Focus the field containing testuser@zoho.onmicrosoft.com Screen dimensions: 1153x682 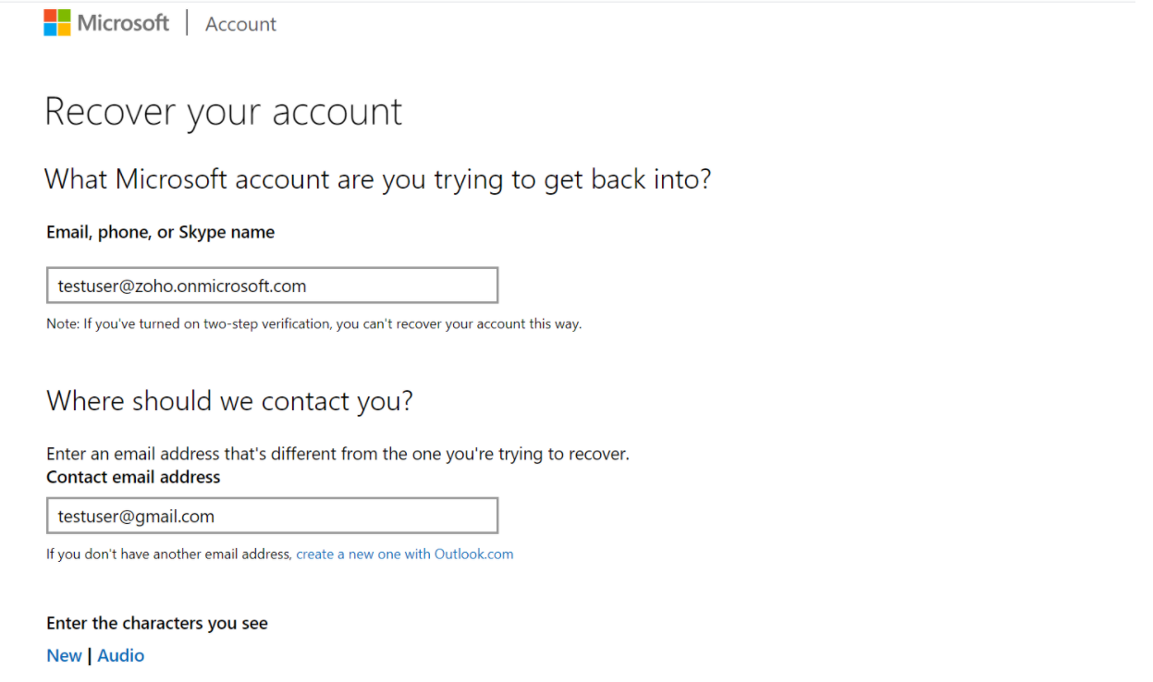pyautogui.click(x=272, y=286)
